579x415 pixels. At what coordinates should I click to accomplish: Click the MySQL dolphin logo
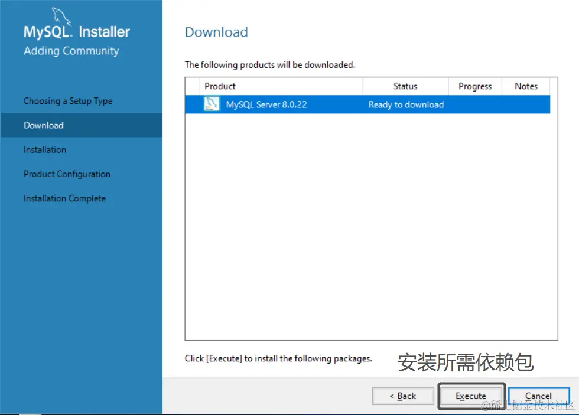pos(60,16)
